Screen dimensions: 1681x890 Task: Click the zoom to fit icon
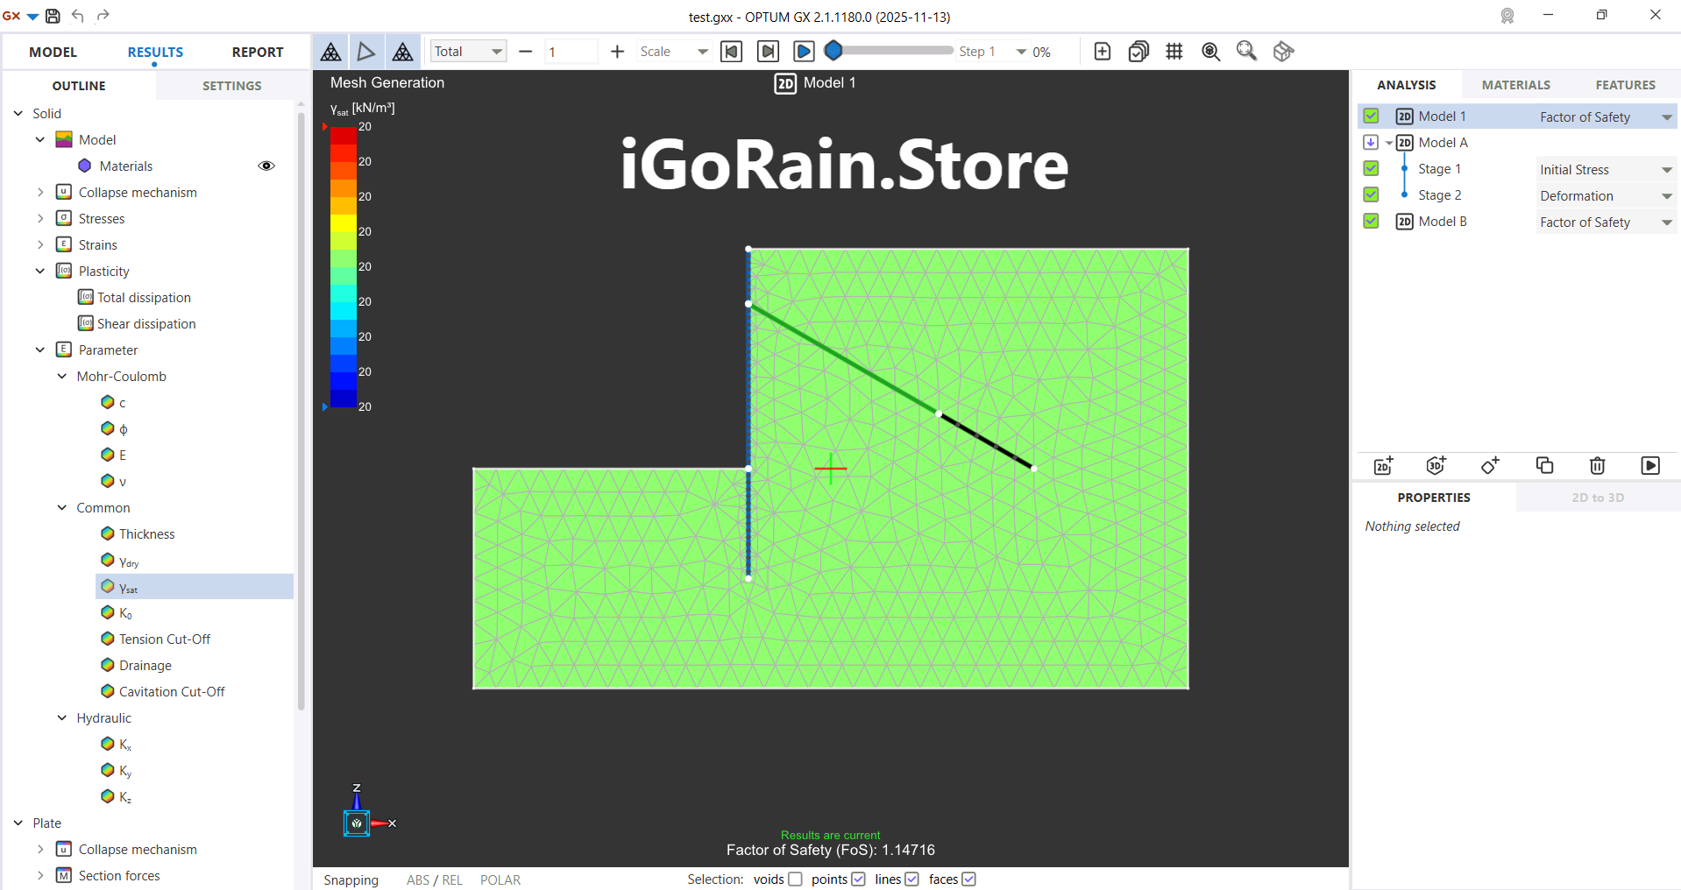(1210, 52)
